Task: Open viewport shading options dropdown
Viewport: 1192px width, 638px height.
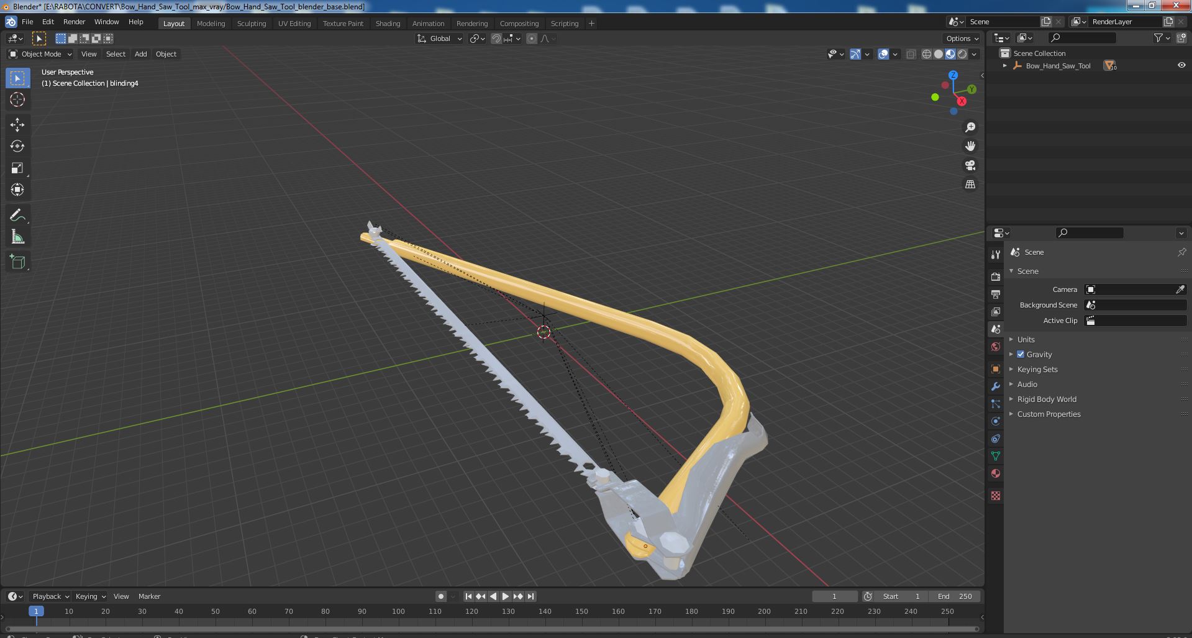Action: click(x=975, y=54)
